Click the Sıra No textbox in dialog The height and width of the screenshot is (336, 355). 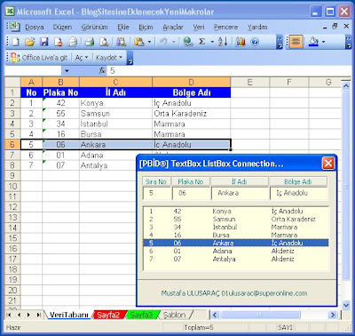pos(157,193)
